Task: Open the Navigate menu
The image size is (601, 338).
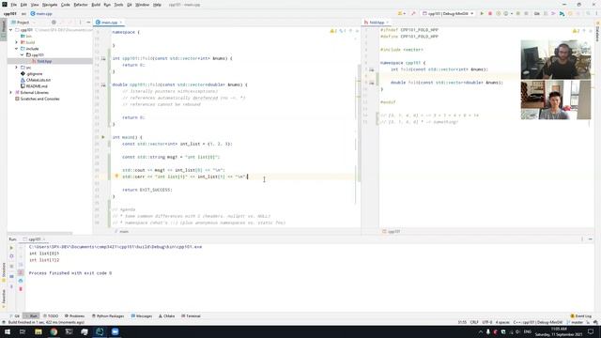Action: [x=50, y=5]
